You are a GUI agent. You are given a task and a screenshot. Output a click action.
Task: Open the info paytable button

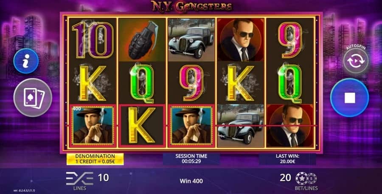(x=26, y=61)
